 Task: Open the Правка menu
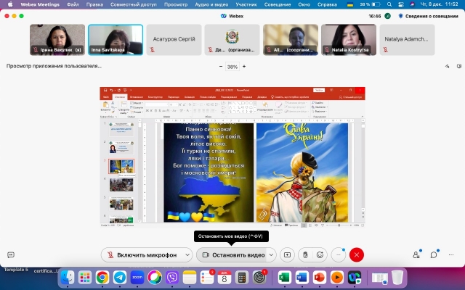(94, 4)
